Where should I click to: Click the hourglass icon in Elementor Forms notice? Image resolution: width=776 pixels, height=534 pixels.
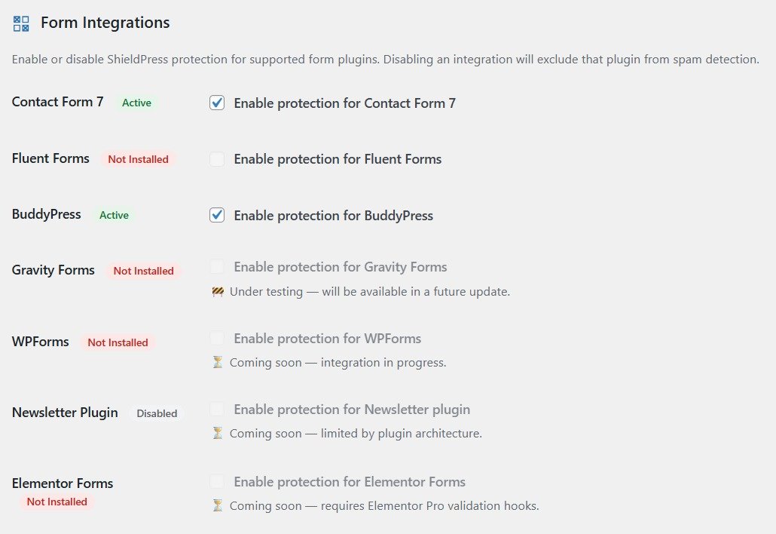point(218,505)
